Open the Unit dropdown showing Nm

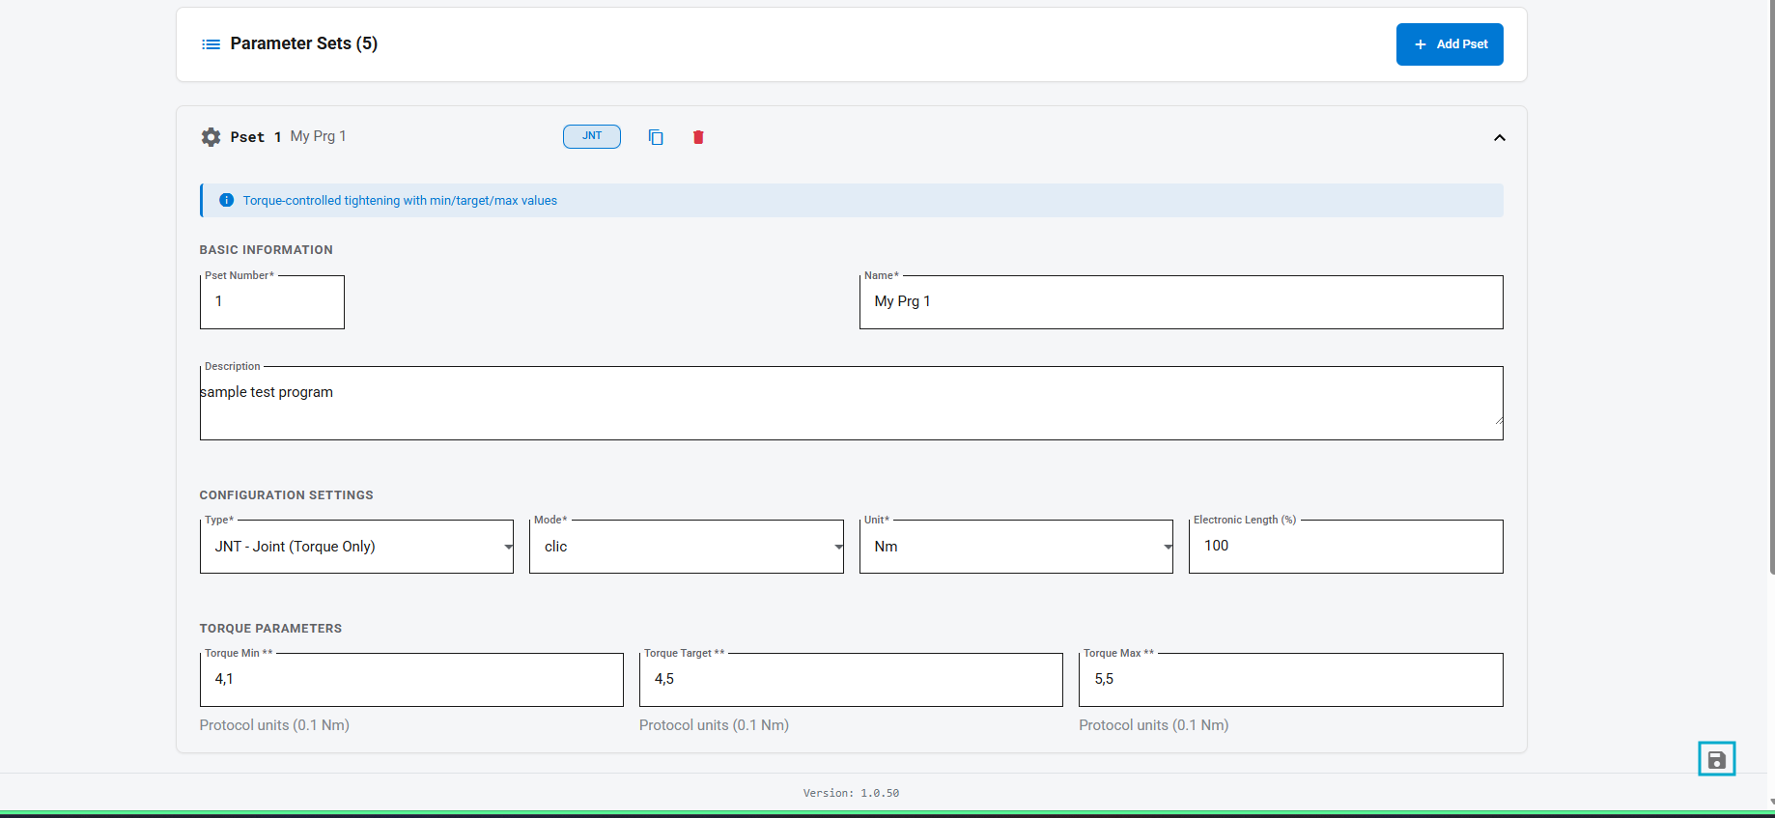pos(1016,547)
